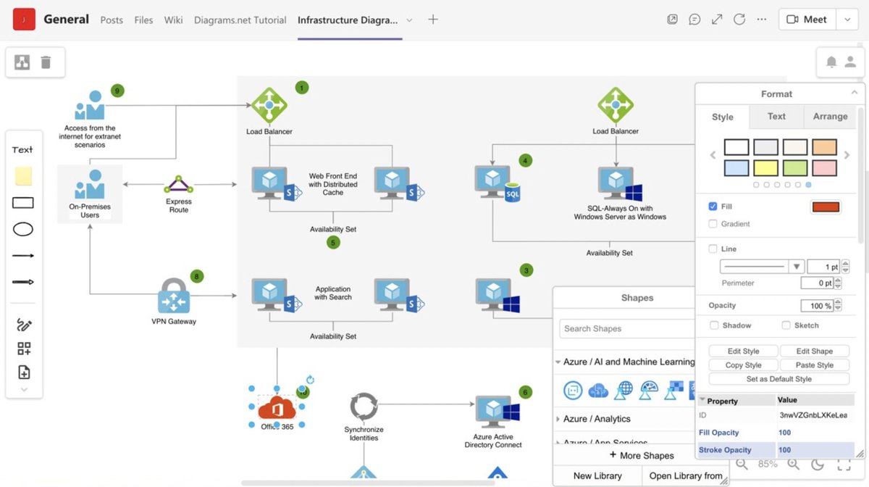Uncheck the Fill checkbox

[x=713, y=207]
